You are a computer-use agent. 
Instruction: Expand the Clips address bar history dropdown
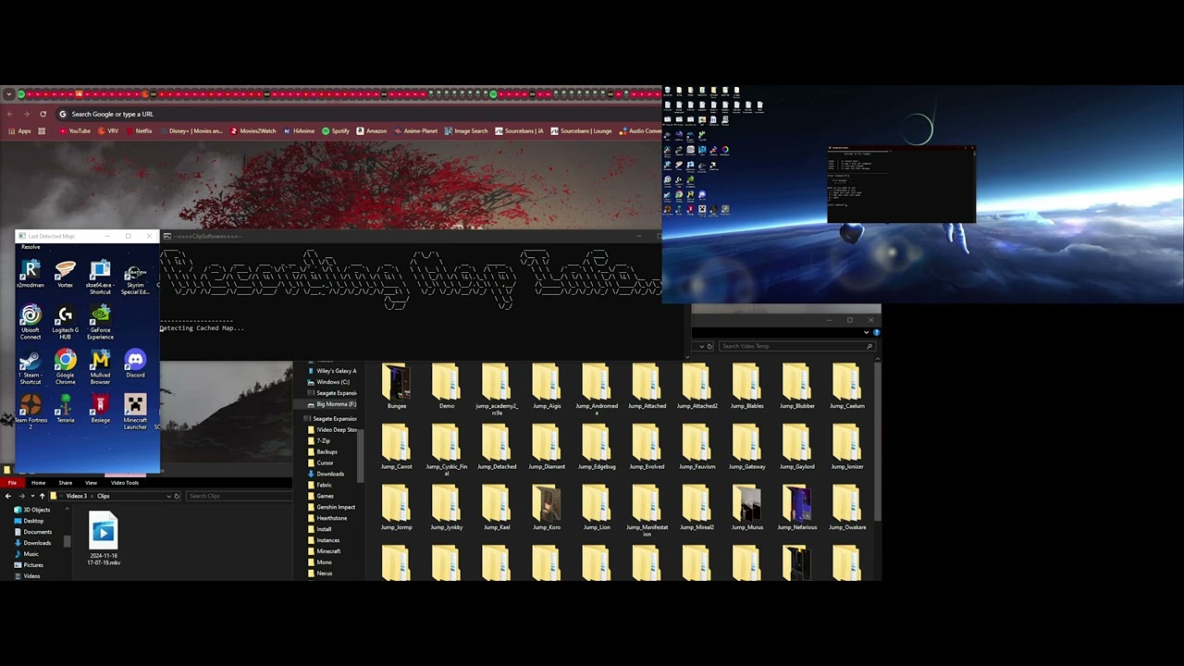169,497
